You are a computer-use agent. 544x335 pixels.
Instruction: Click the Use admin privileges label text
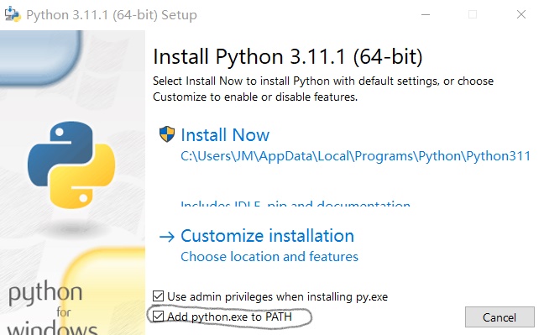coord(278,297)
